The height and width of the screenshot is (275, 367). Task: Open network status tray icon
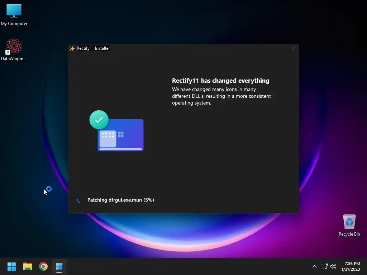(324, 266)
